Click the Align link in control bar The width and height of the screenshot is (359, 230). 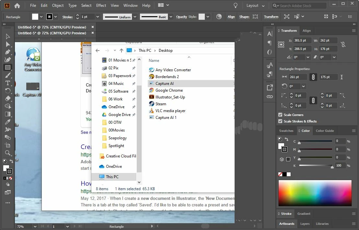(x=231, y=17)
